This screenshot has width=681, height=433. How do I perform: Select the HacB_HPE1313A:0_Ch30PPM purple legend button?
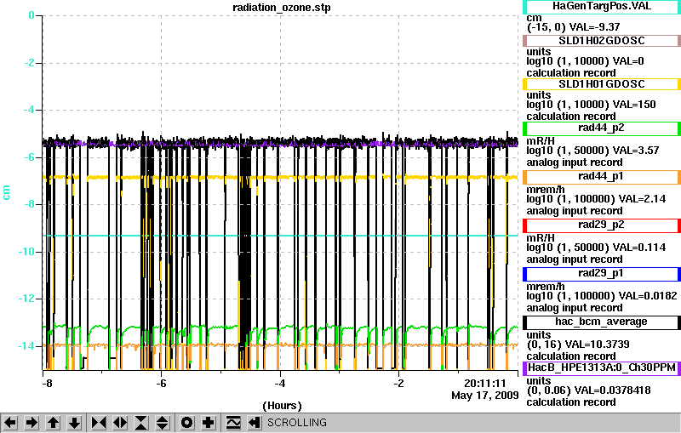click(602, 368)
